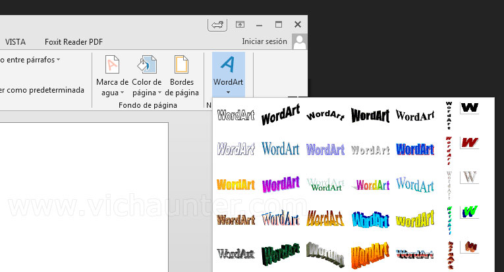Image resolution: width=504 pixels, height=272 pixels.
Task: Choose the brown W WordArt style
Action: point(469,246)
